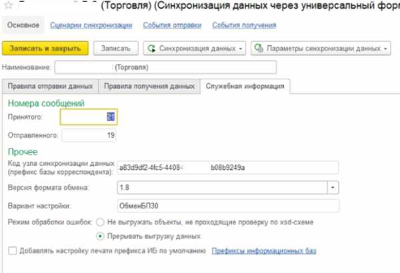400x273 pixels.
Task: Click the Вариант настройки label
Action: [39, 206]
